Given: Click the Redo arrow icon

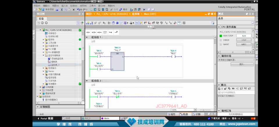Looking at the screenshot, I should [x=84, y=10].
